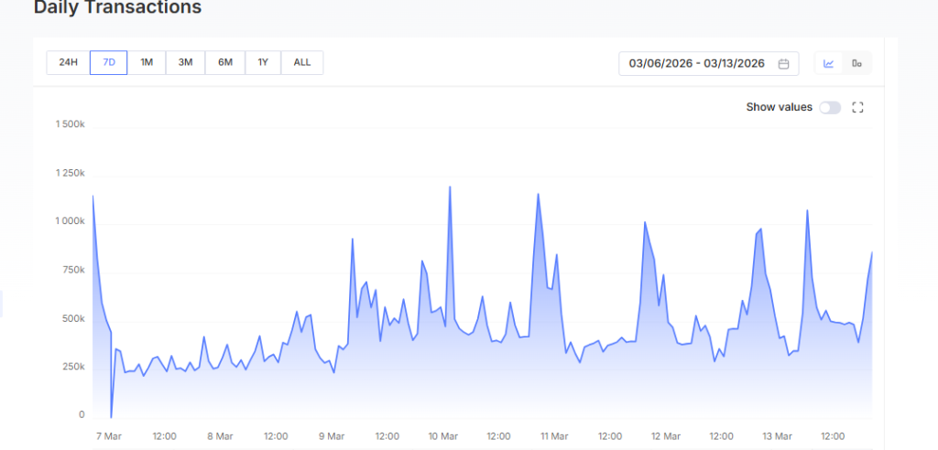
Task: Open calendar icon in date range field
Action: point(784,63)
